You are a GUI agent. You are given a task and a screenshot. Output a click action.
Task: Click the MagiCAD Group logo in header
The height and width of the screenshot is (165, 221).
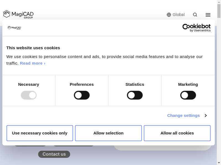click(x=18, y=14)
